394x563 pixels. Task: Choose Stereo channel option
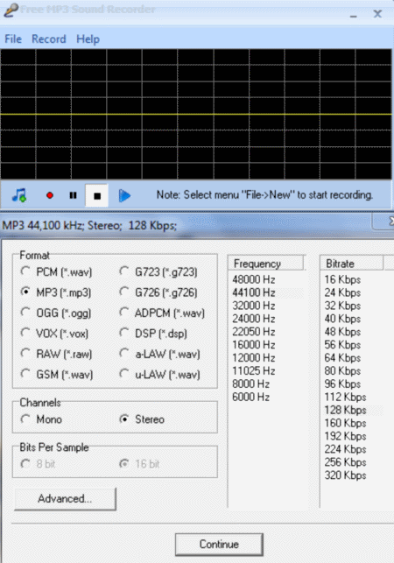click(142, 419)
